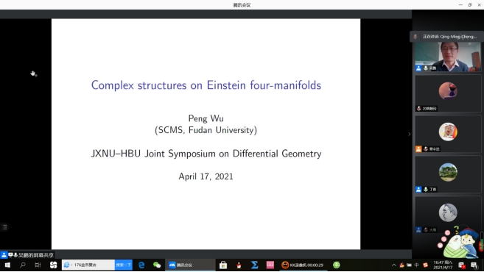The image size is (484, 272).
Task: Open Windows notification center
Action: pos(474,265)
